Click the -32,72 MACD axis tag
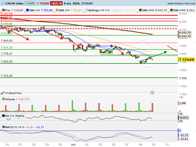196x147 pixels. (x=183, y=135)
